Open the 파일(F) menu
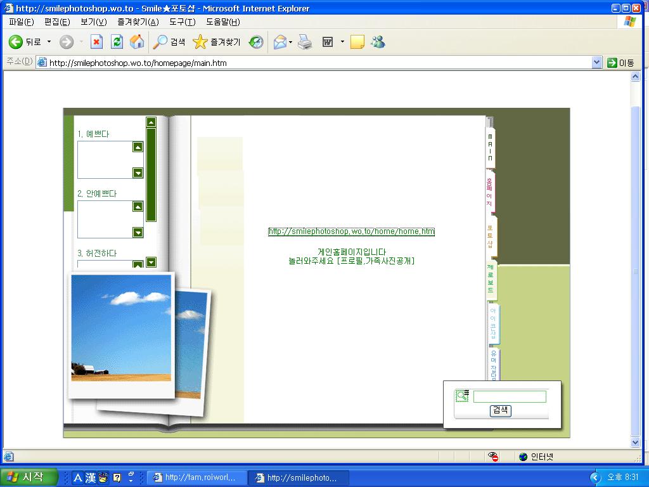The height and width of the screenshot is (487, 649). 21,22
